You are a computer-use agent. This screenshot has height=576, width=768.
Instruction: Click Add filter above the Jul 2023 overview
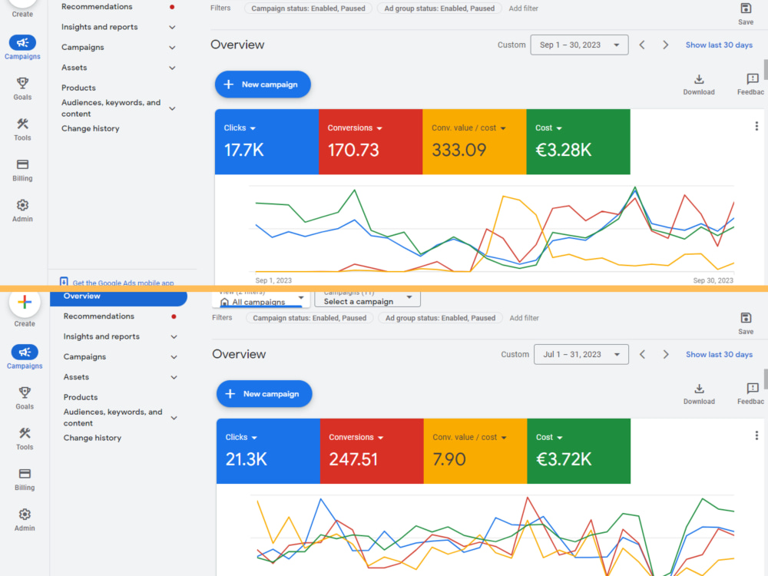point(524,318)
